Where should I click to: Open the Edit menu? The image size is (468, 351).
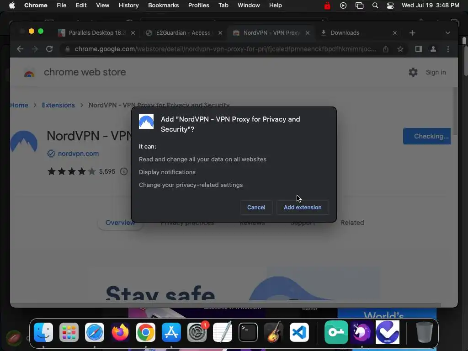pos(81,5)
